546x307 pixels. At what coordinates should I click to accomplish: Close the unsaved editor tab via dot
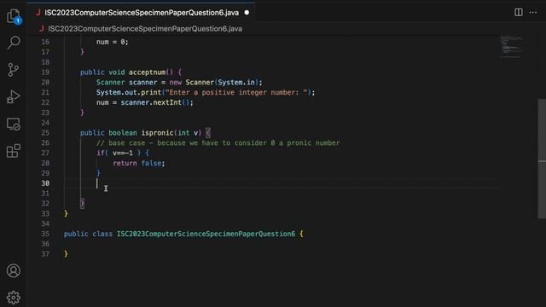pos(247,13)
